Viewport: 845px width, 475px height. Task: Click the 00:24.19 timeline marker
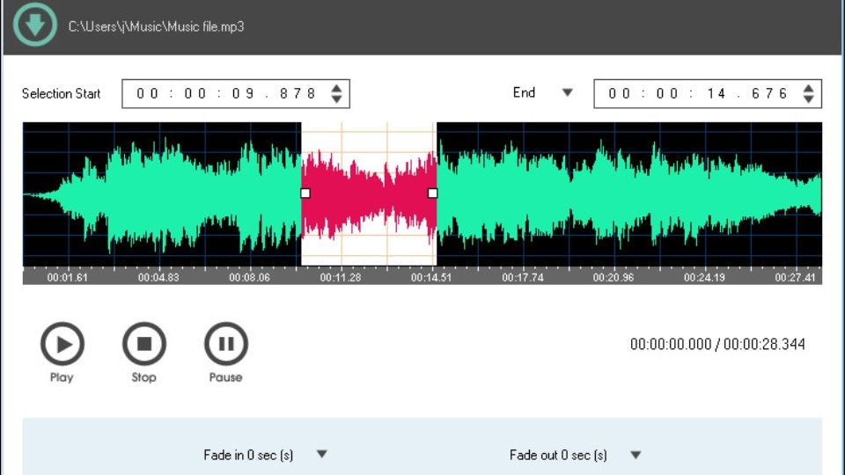pos(704,278)
